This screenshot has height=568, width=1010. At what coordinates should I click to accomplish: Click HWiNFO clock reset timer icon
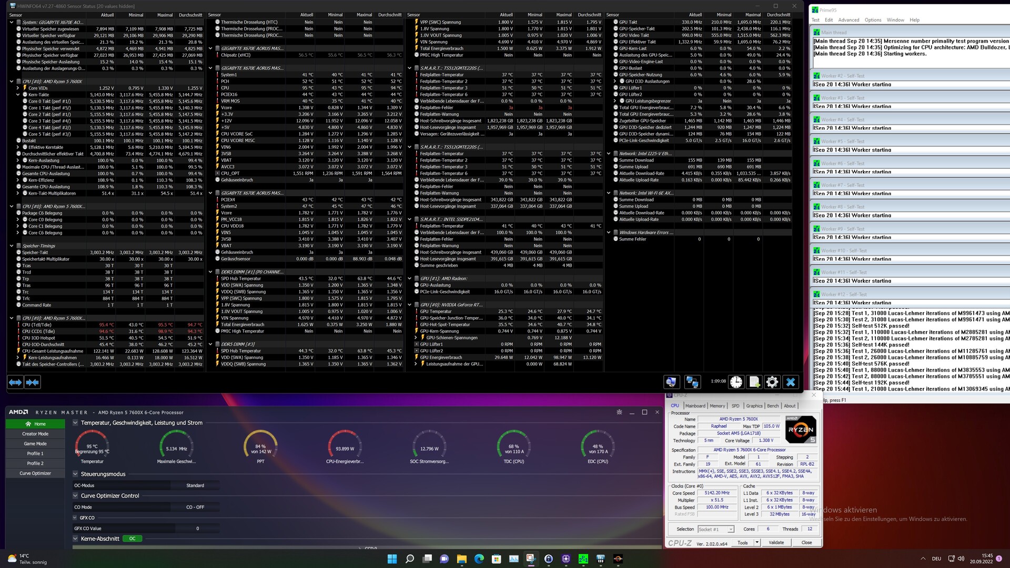(x=736, y=382)
